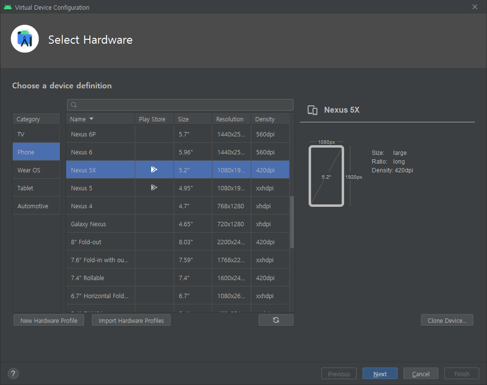Click the refresh device list icon button
This screenshot has width=487, height=385.
click(x=276, y=320)
